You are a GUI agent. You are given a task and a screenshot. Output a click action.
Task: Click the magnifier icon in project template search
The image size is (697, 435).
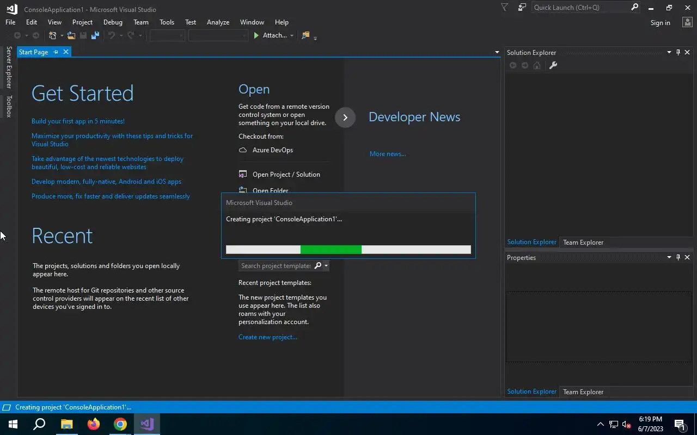[x=318, y=265]
